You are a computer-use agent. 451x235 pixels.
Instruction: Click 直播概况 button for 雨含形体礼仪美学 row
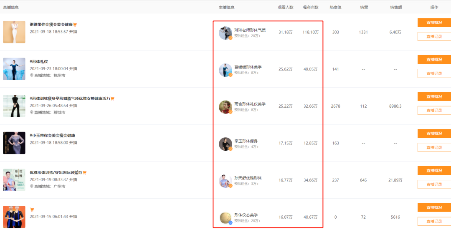[434, 97]
